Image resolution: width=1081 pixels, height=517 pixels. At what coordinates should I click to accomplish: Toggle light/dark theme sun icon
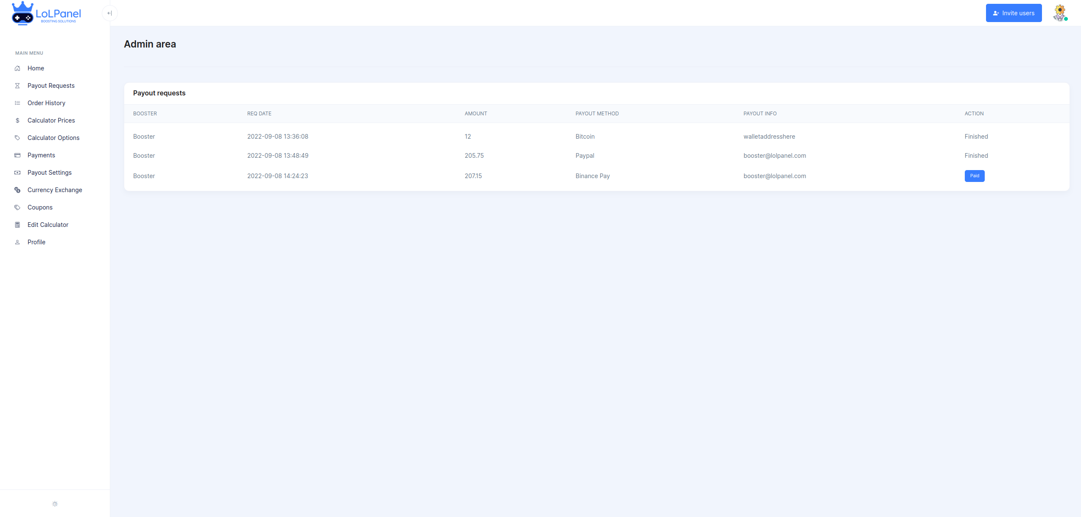coord(55,504)
